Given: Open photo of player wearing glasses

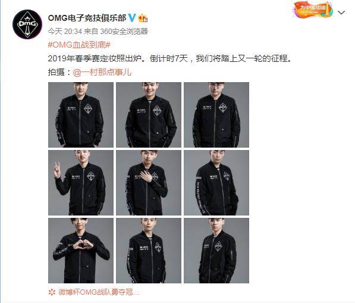Looking at the screenshot, I should pyautogui.click(x=216, y=115).
